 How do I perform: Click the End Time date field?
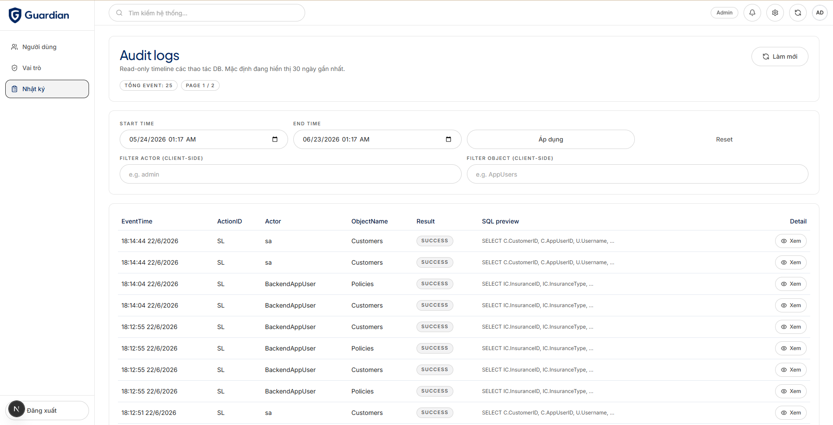pyautogui.click(x=377, y=139)
